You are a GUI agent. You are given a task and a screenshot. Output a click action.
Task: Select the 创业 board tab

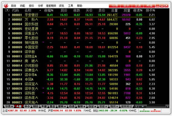(x=36, y=106)
